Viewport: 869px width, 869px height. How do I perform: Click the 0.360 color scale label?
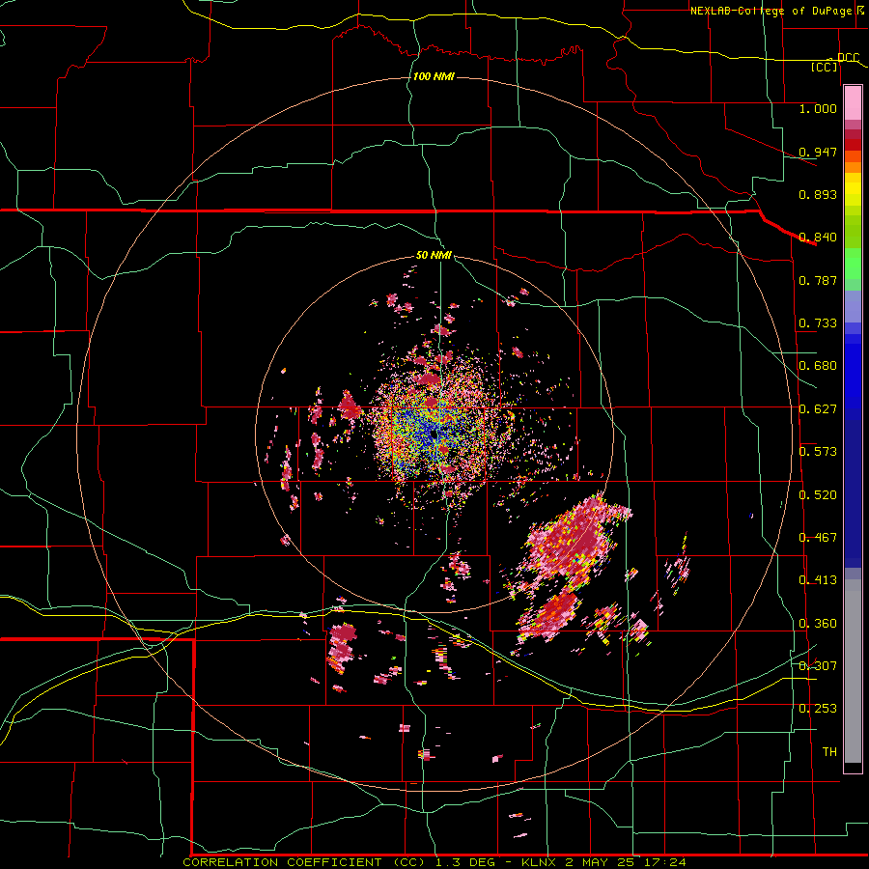pos(818,624)
